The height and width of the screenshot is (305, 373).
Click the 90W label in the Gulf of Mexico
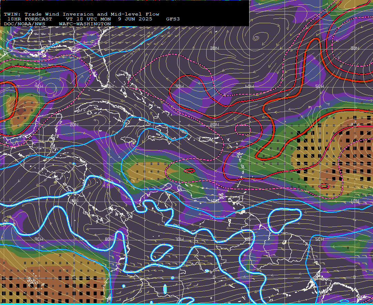click(x=39, y=86)
